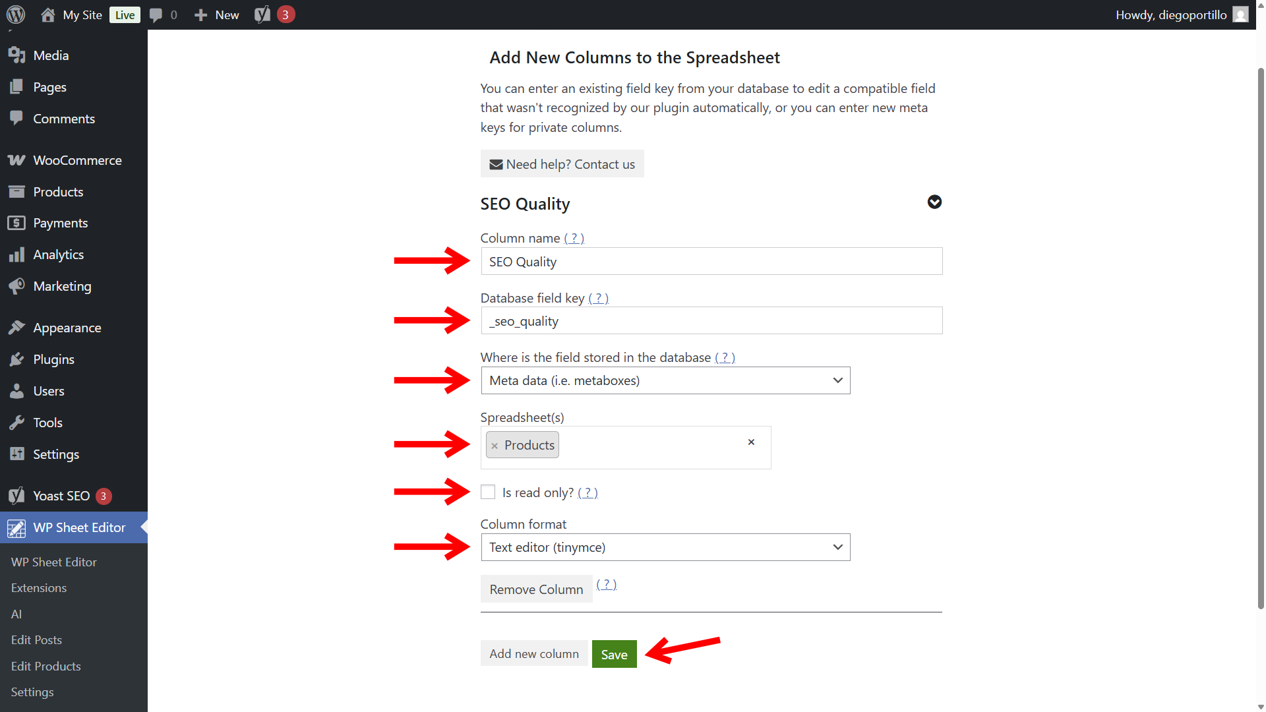Collapse the SEO Quality section arrow

pos(934,202)
